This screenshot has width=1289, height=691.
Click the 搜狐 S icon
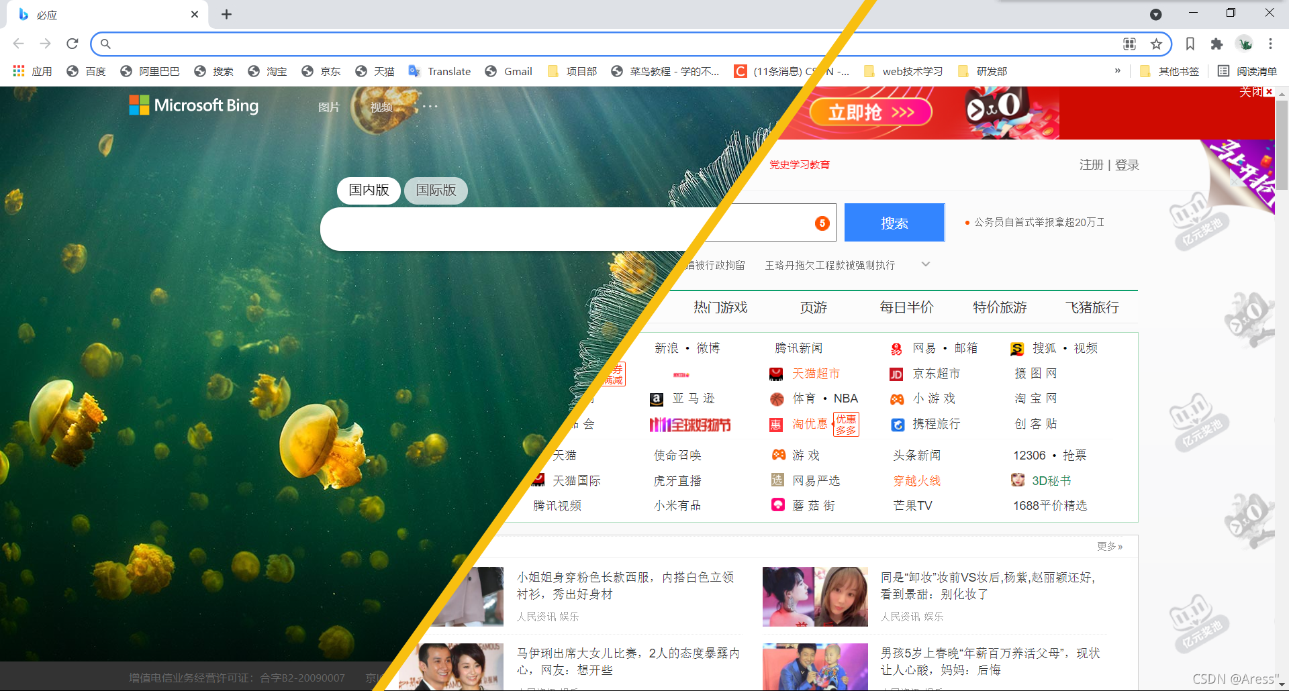click(1017, 349)
